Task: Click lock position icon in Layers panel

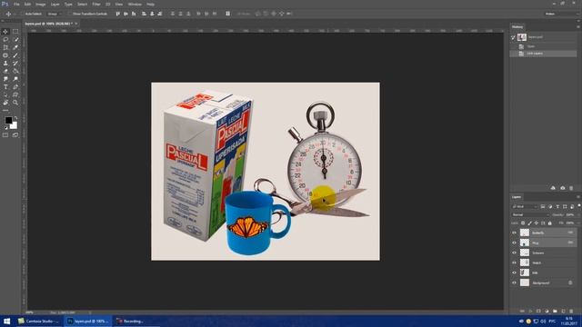Action: 536,223
